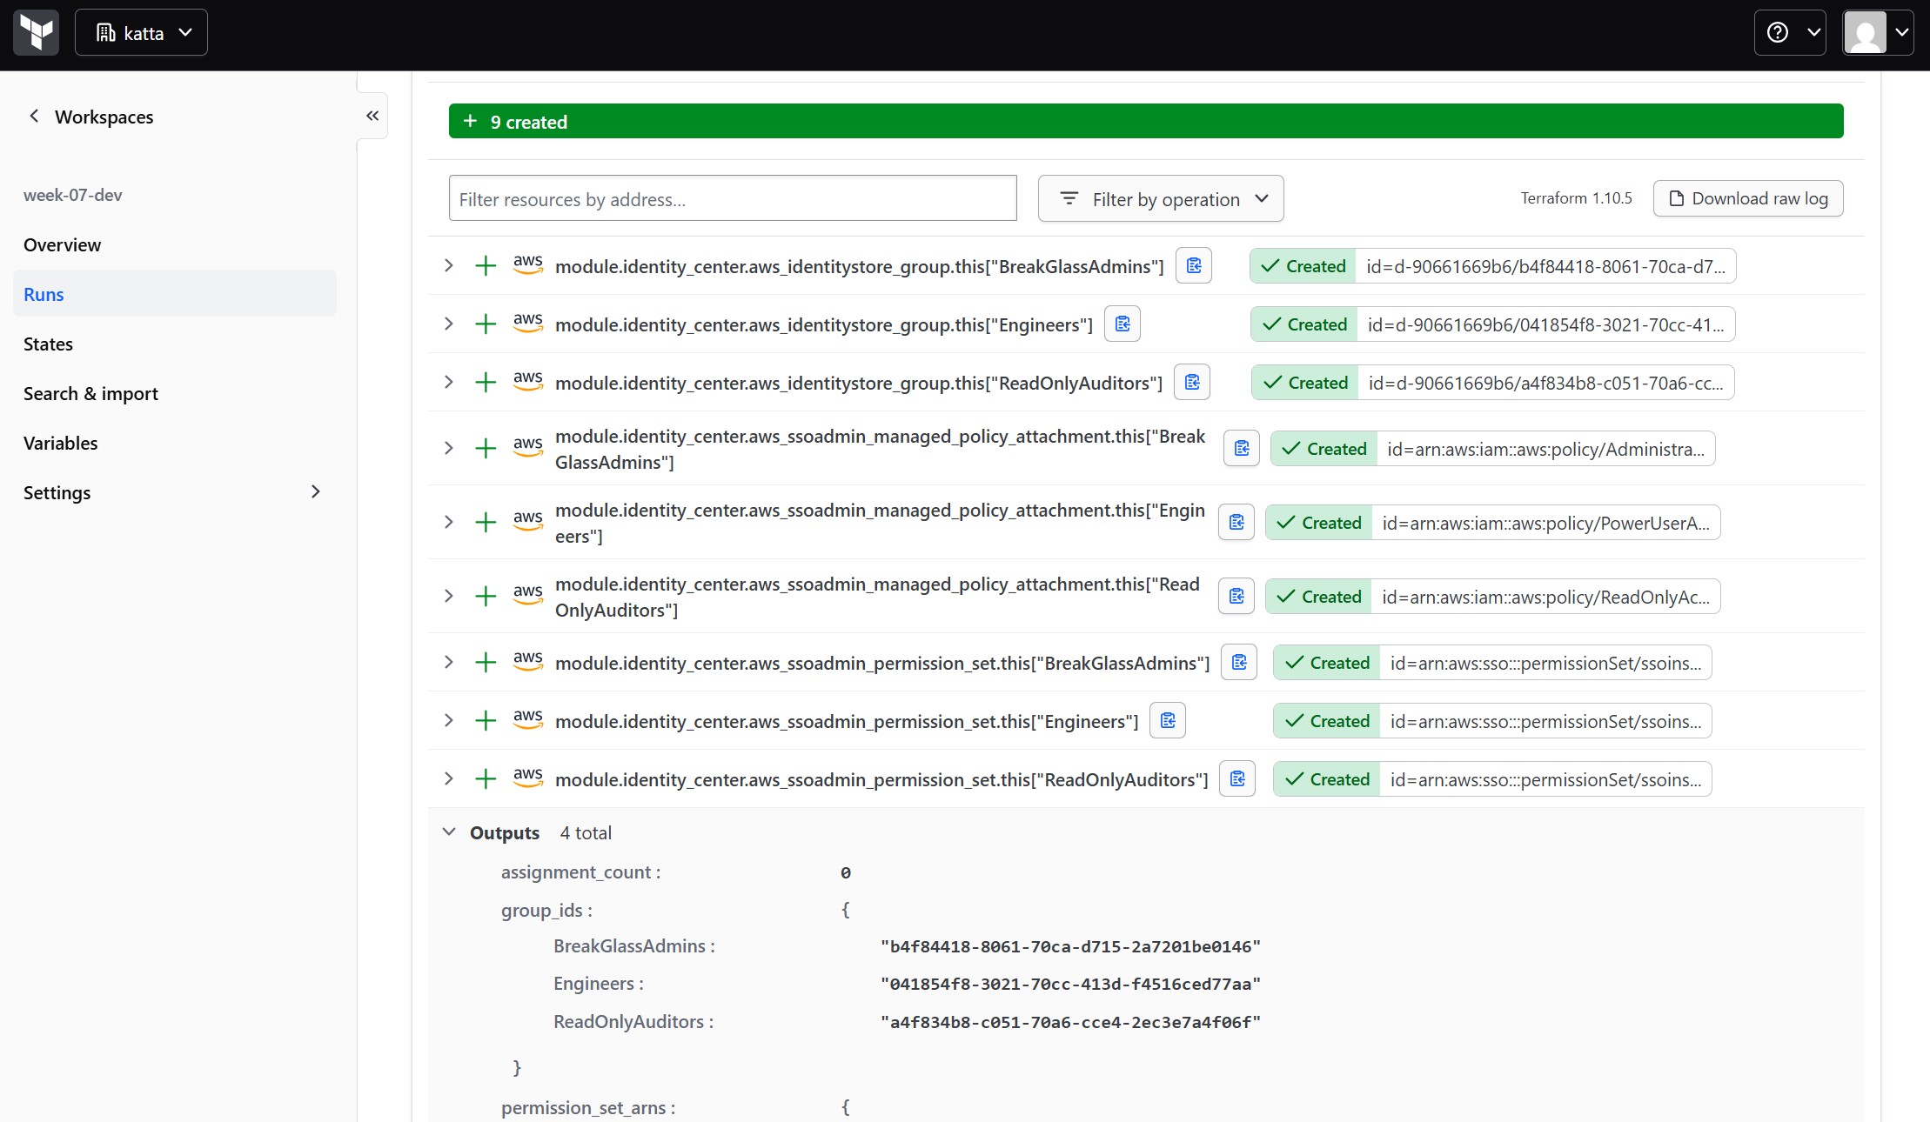Click Created status for identitystore_group BreakGlassAdmins
This screenshot has height=1122, width=1930.
[x=1303, y=266]
